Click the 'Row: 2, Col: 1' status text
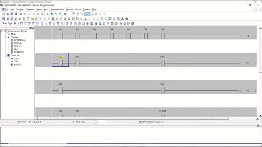 coord(35,122)
